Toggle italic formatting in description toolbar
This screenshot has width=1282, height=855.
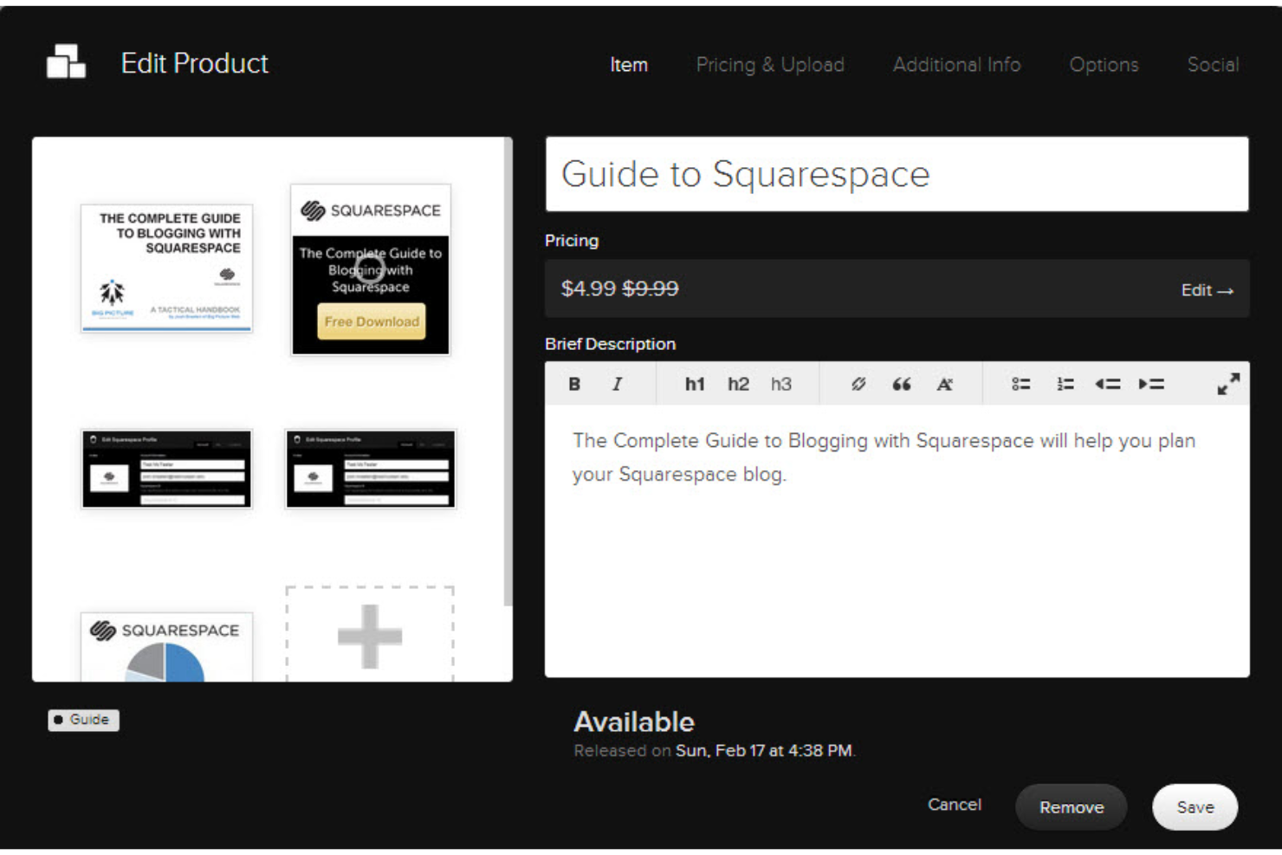617,384
